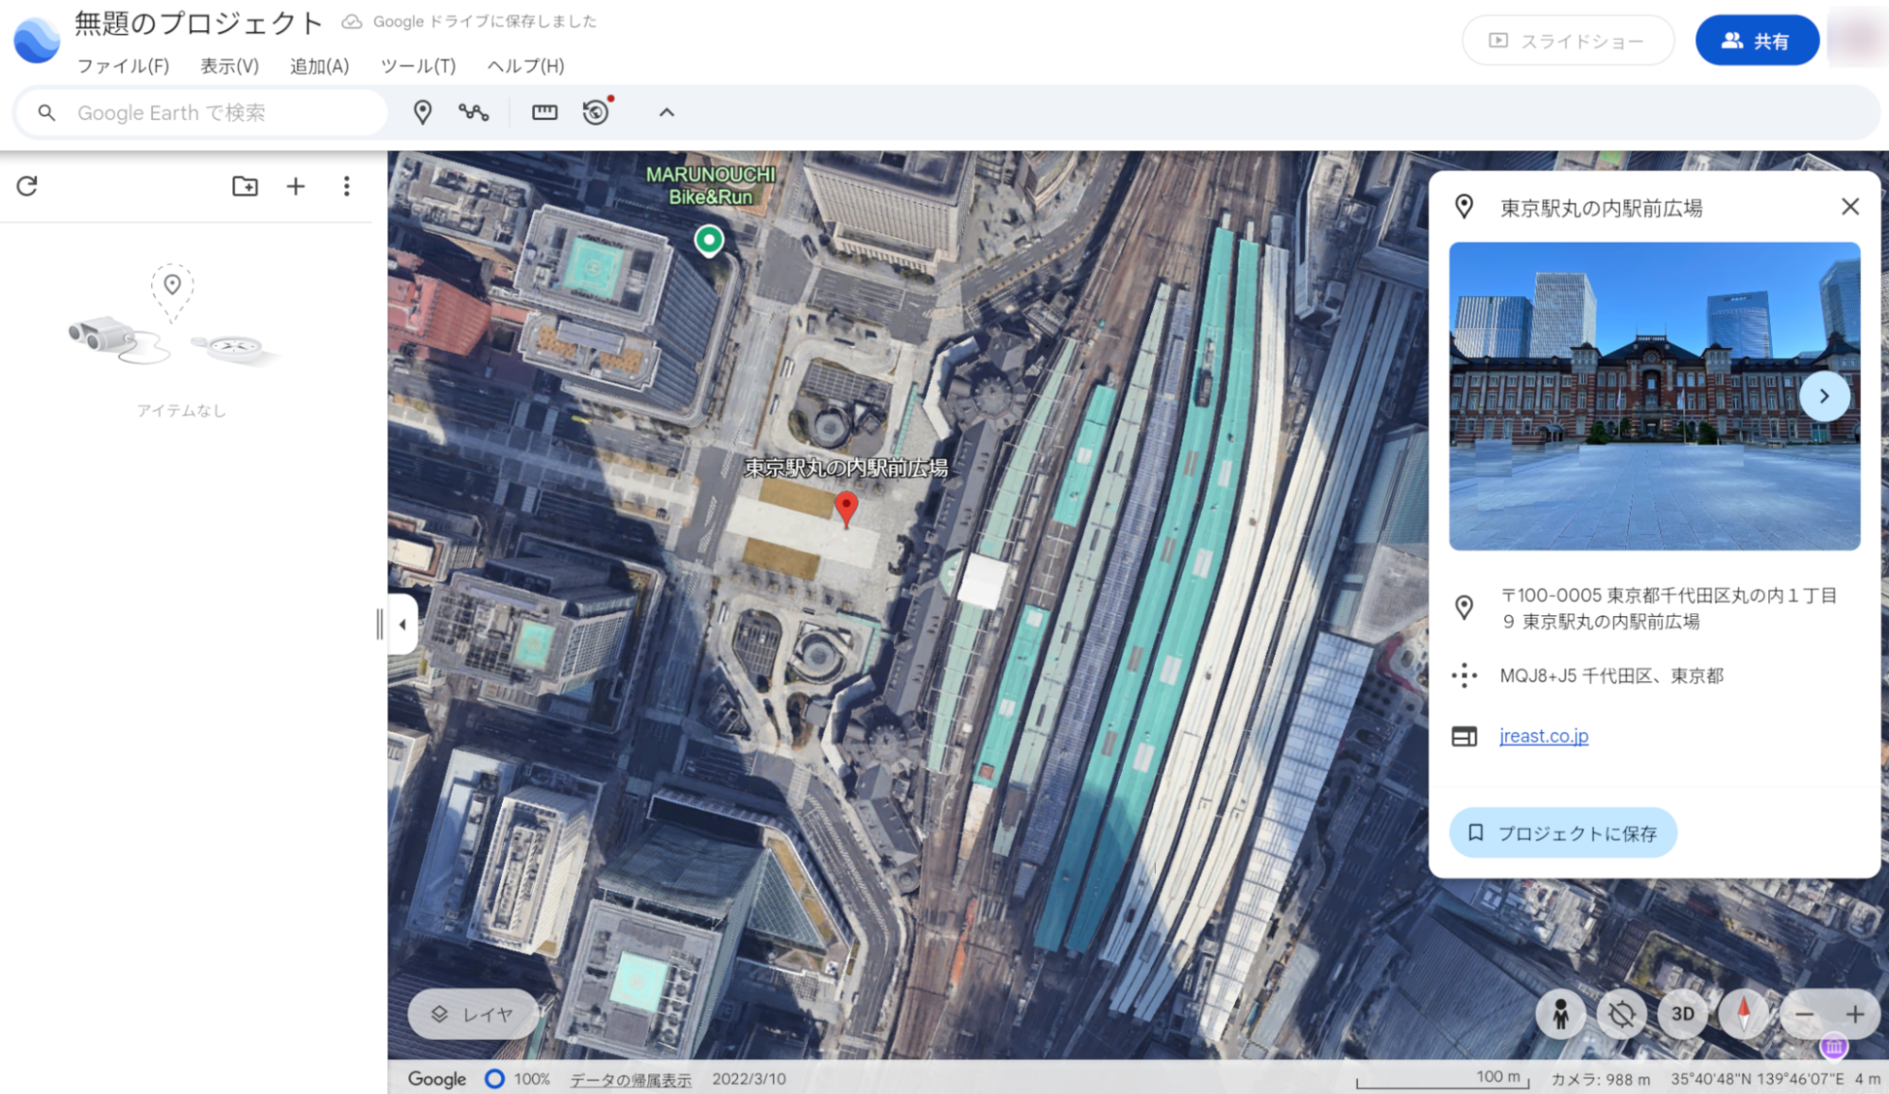
Task: Toggle the 3D view button
Action: click(x=1683, y=1015)
